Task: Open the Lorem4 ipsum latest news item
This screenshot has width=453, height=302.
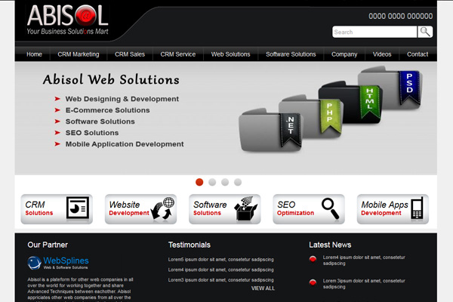Action: pos(364,260)
